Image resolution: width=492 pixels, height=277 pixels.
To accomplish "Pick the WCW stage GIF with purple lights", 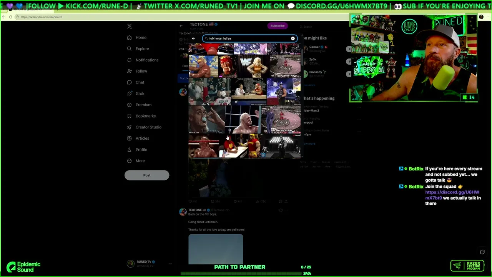I will (284, 92).
